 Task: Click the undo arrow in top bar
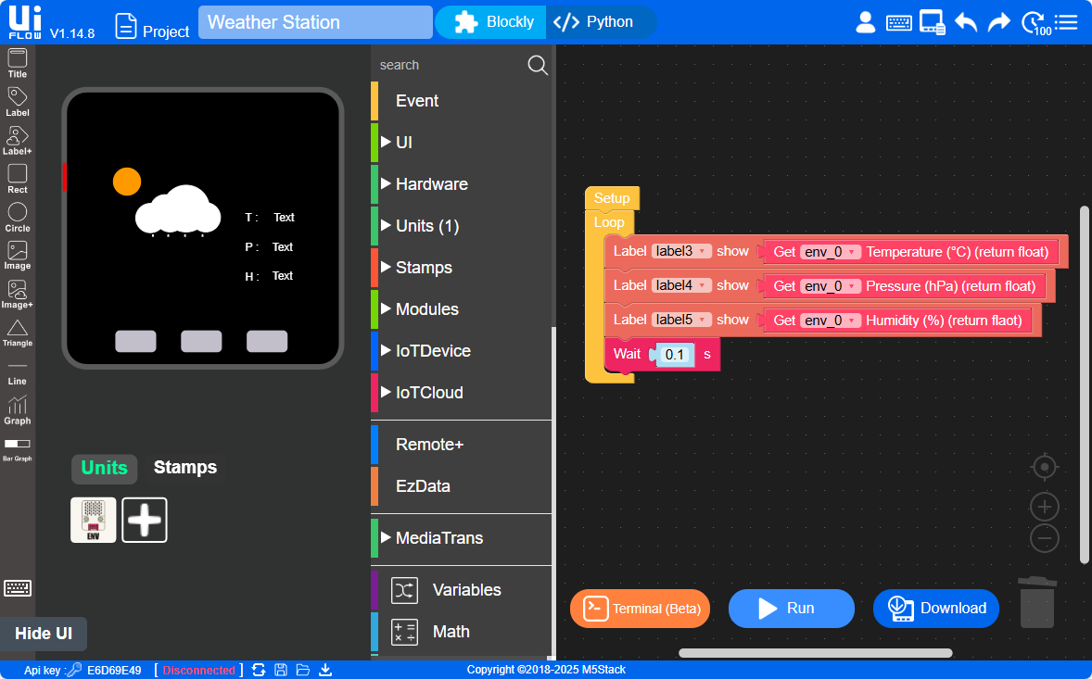[x=966, y=22]
